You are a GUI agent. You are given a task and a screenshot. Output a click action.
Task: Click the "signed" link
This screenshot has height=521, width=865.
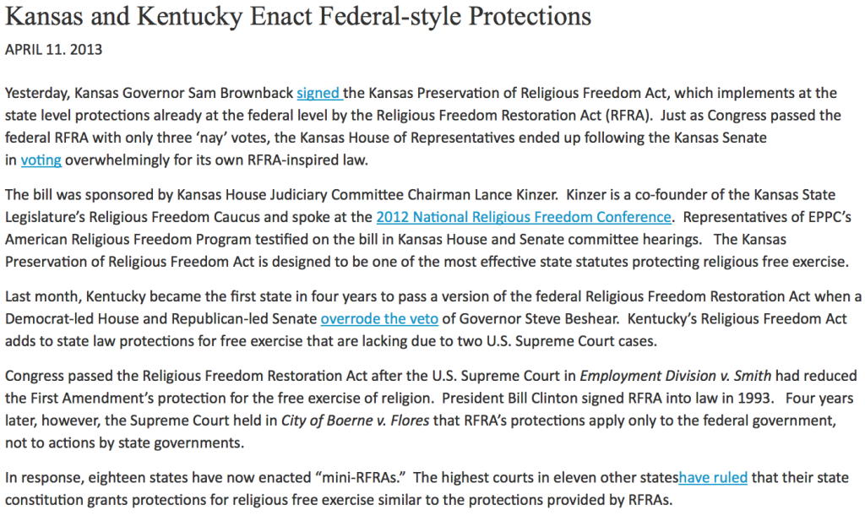(x=318, y=93)
